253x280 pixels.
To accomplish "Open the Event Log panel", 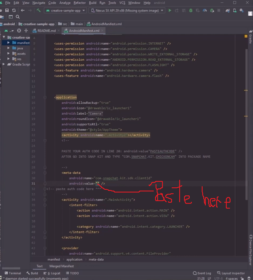I will 202,273.
